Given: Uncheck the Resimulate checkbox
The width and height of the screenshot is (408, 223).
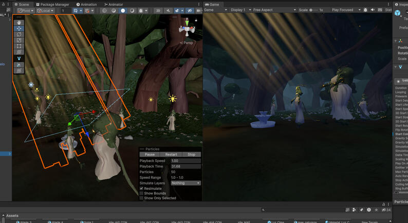Looking at the screenshot, I should pyautogui.click(x=141, y=189).
